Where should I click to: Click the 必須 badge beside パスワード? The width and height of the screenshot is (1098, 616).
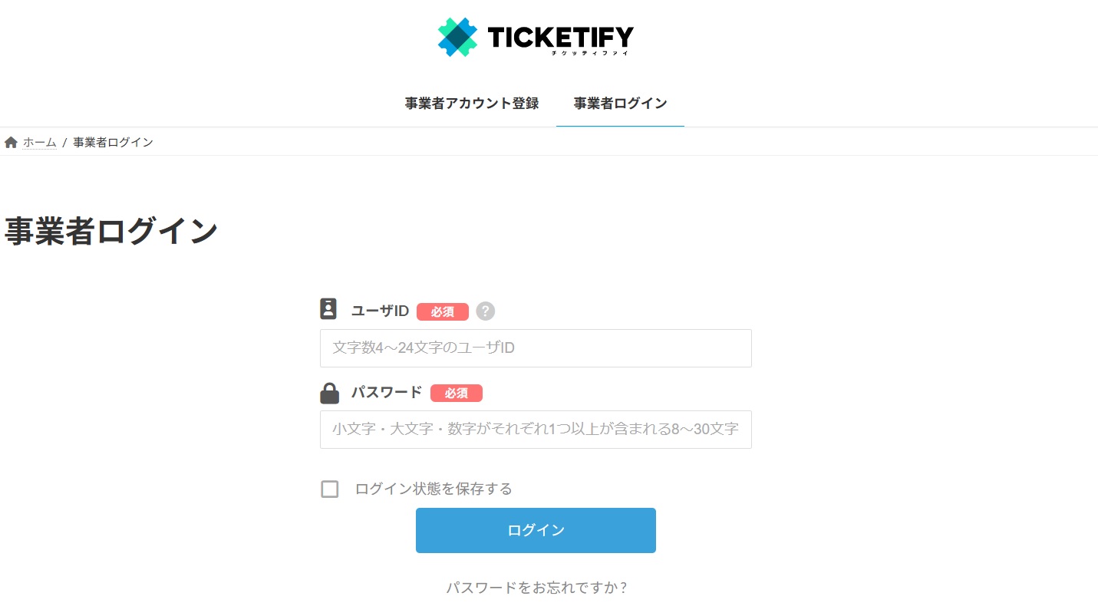point(457,393)
